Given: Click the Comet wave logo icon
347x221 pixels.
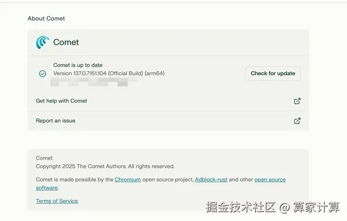Looking at the screenshot, I should [42, 42].
